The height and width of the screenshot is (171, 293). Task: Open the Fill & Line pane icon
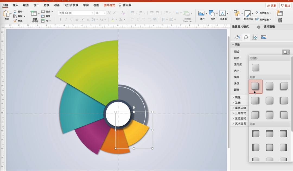pos(237,37)
